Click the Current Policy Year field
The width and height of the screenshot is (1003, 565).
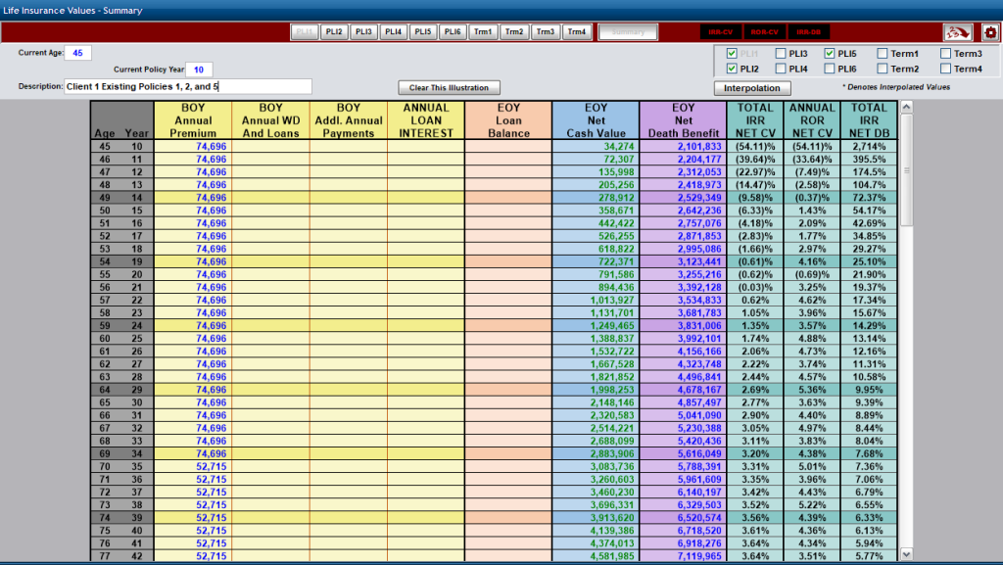199,70
